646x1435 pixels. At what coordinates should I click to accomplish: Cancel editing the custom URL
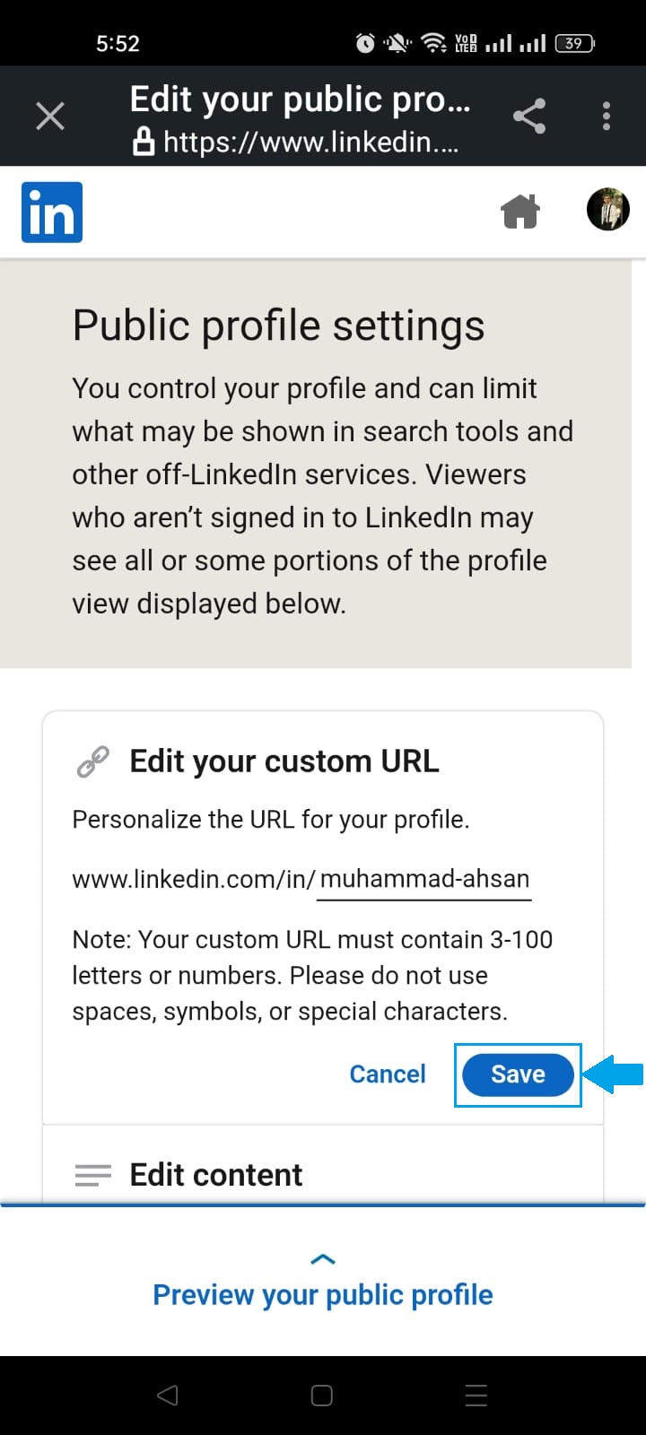[388, 1074]
